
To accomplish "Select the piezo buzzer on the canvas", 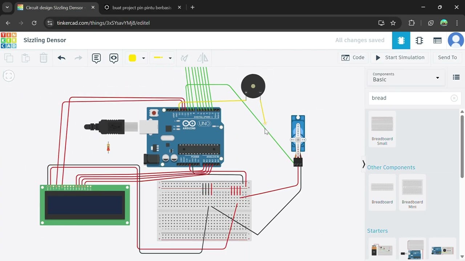I will point(253,86).
